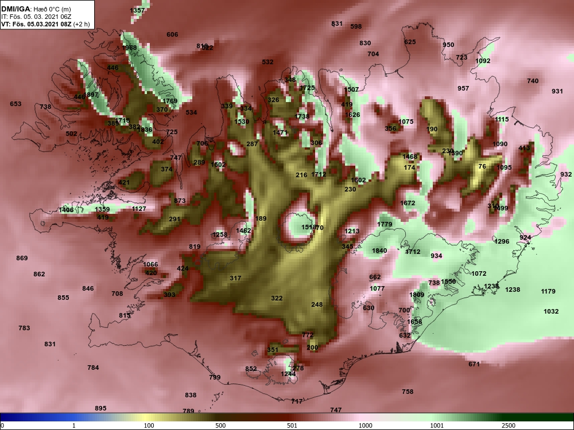The height and width of the screenshot is (430, 574).
Task: Click the 598 value offshore north
Action: (x=356, y=26)
